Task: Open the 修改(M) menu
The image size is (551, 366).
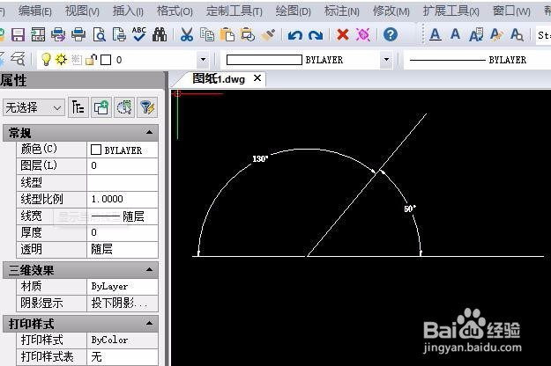Action: 391,11
